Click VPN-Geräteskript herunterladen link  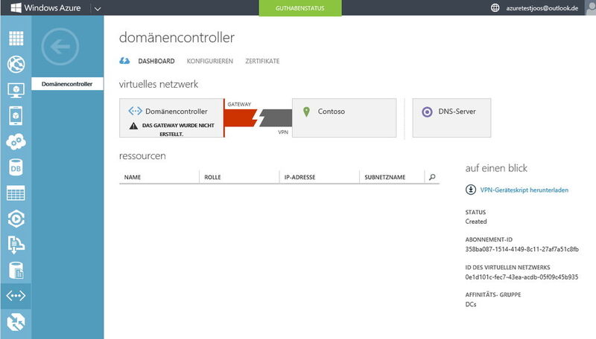click(524, 190)
